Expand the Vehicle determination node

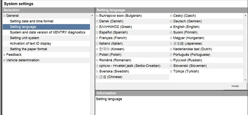tap(4, 60)
